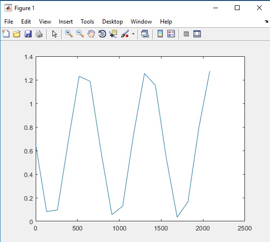Print the figure with the printer icon
This screenshot has height=242, width=270.
(39, 34)
